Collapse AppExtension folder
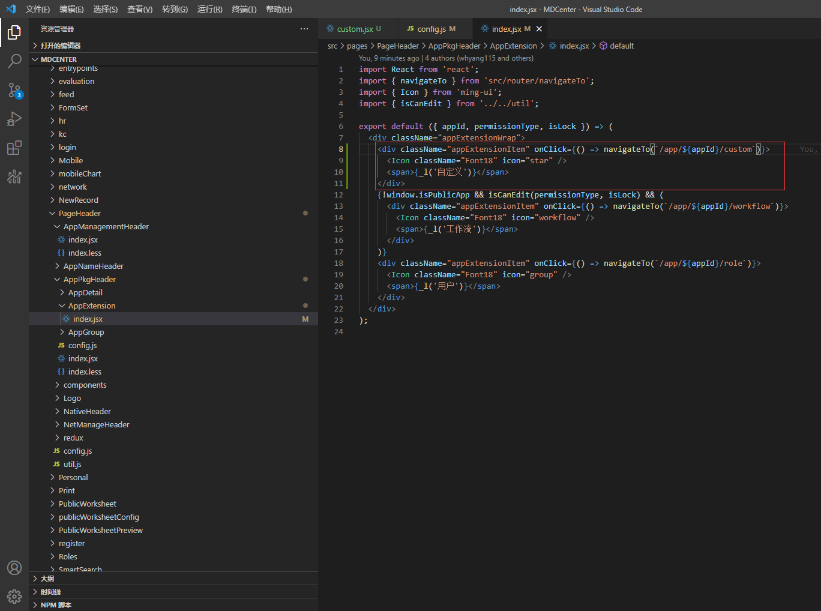The image size is (821, 611). [173, 305]
